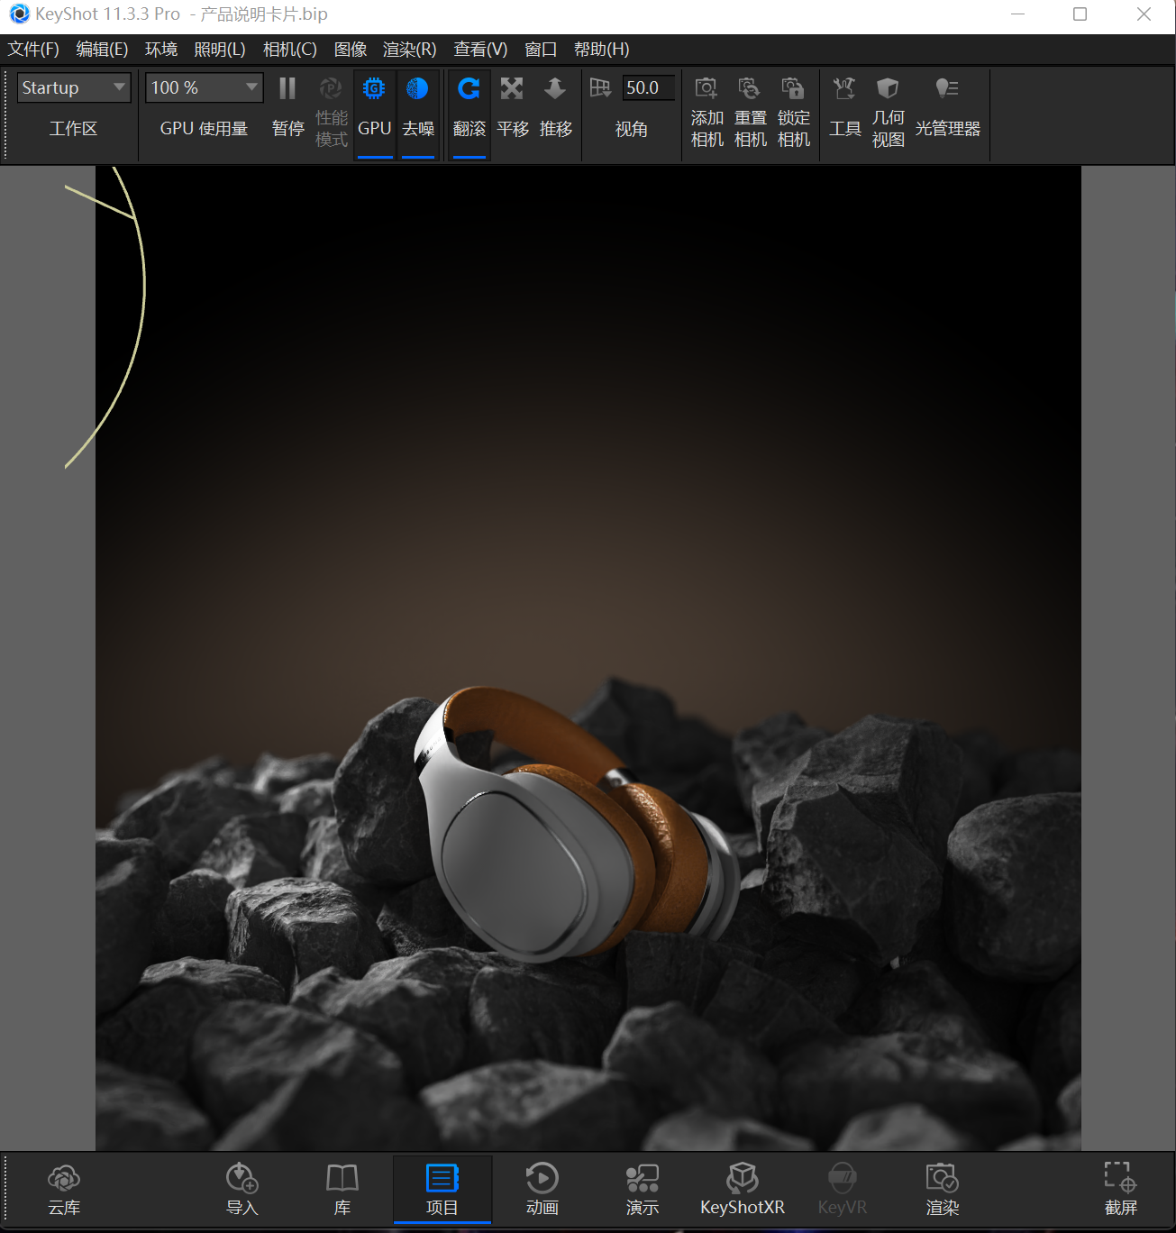Open the Cloud Library (云库) panel
Screen dimensions: 1176x1233
coord(64,1189)
